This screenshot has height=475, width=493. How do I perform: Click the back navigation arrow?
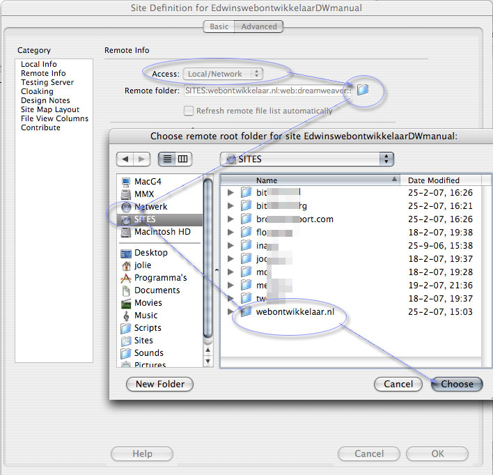[125, 159]
